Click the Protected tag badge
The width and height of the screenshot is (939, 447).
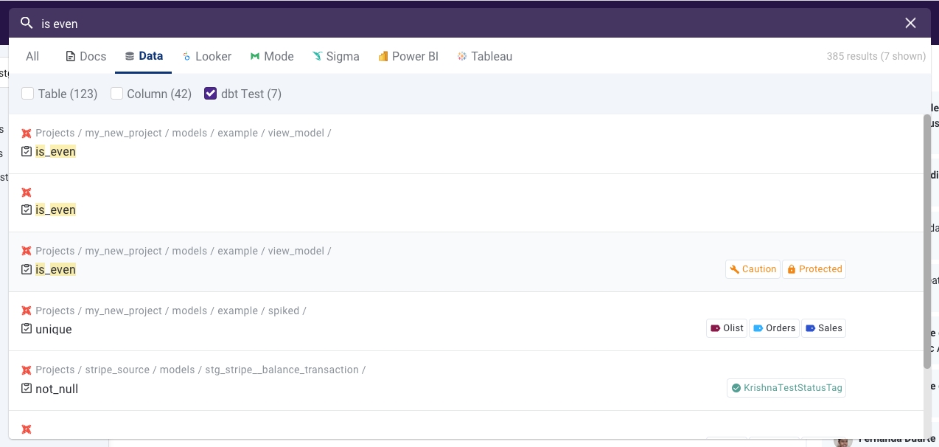(814, 269)
